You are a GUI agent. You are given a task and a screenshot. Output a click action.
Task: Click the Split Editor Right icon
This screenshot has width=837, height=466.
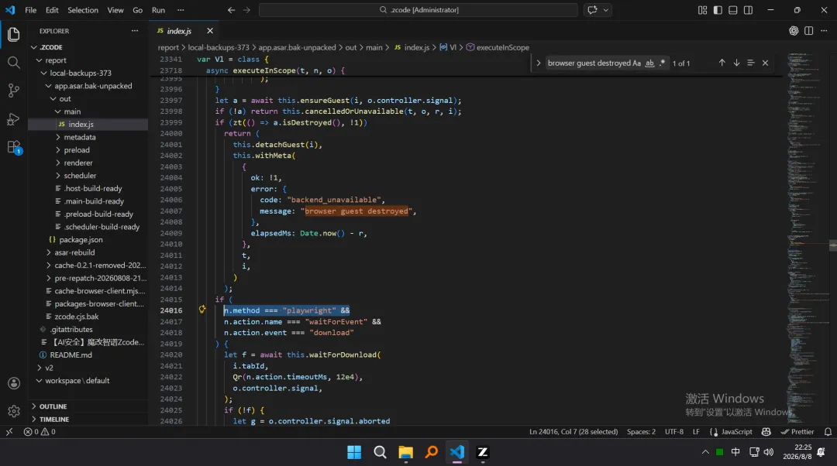(x=808, y=31)
